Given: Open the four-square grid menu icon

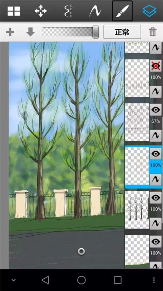Looking at the screenshot, I should point(14,11).
